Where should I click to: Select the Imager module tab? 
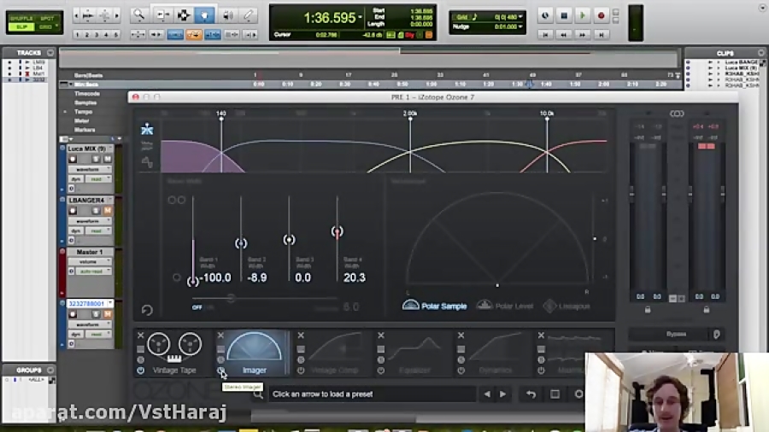pos(254,353)
